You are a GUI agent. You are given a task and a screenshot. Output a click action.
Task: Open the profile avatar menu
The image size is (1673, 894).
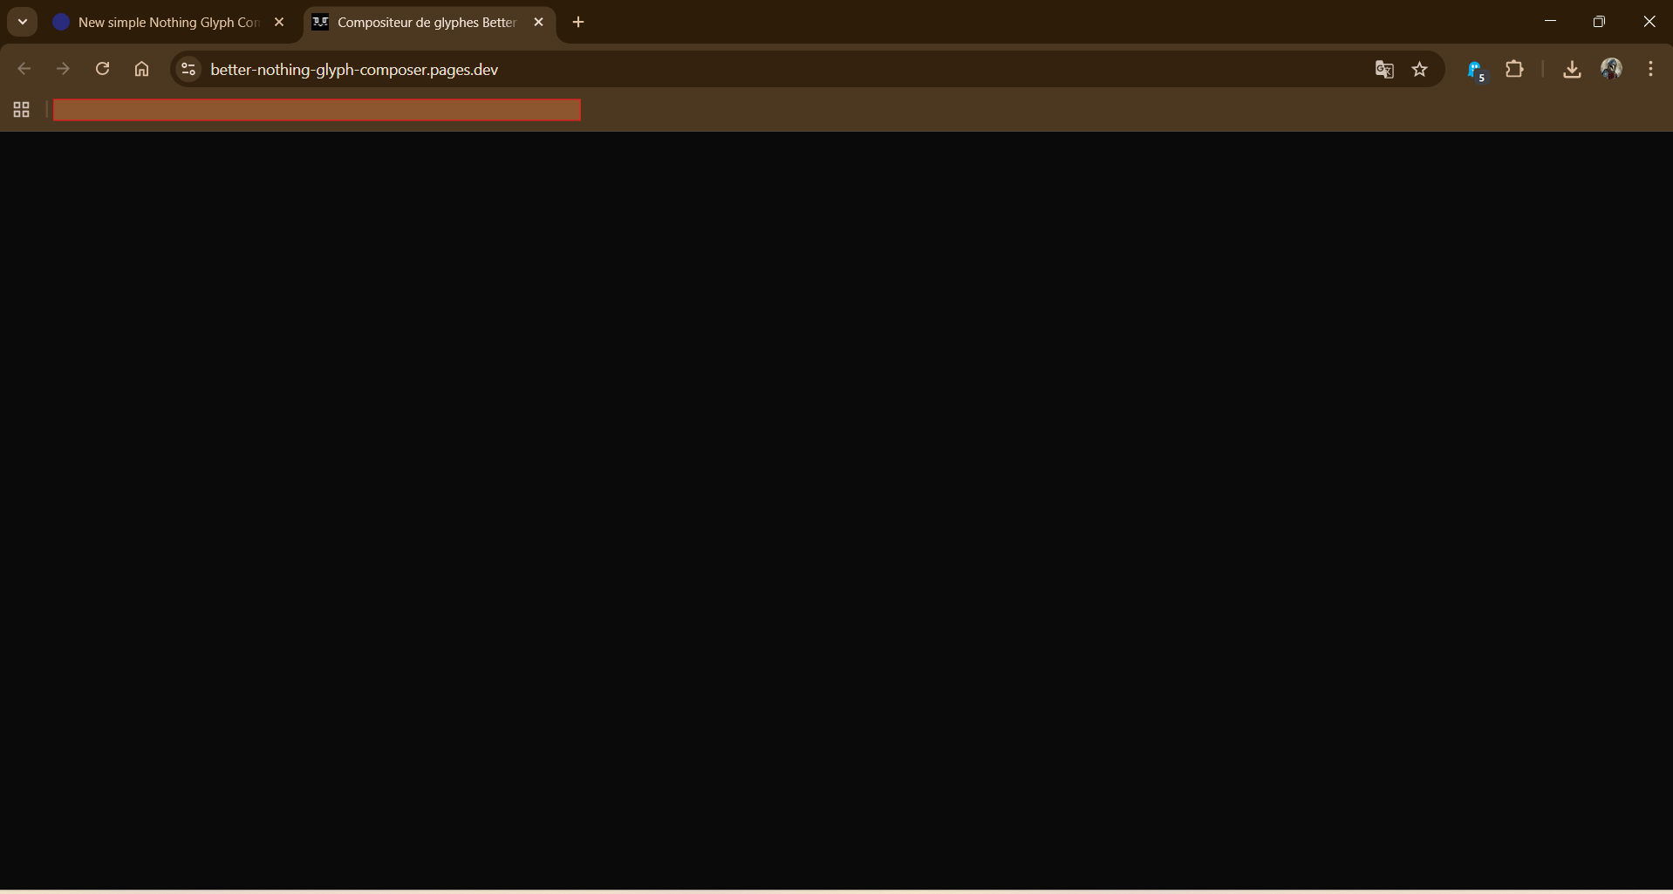click(x=1611, y=69)
